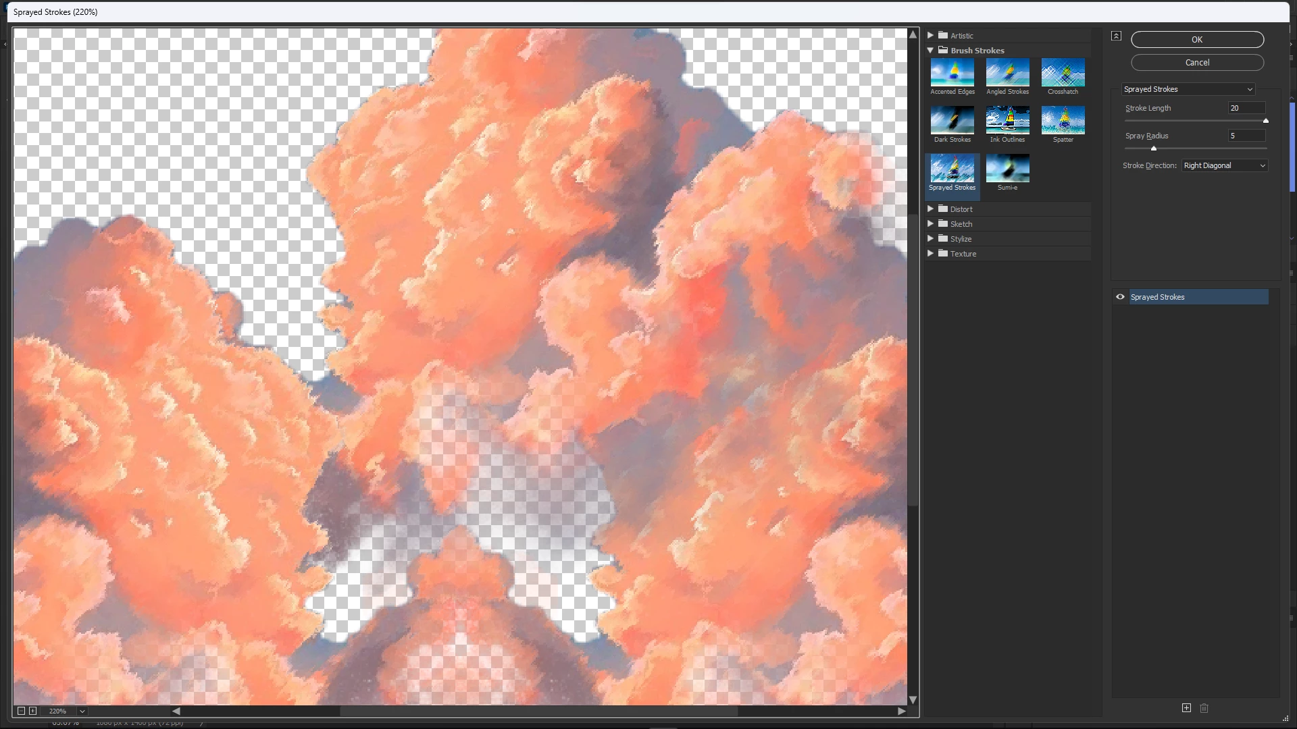Choose the Spatter filter thumbnail

pos(1063,121)
